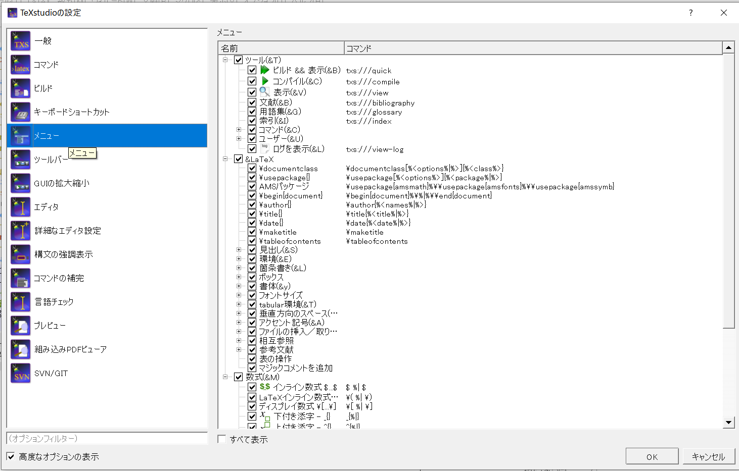Viewport: 739px width, 471px height.
Task: Click the SVN/GIT icon
Action: coord(21,373)
